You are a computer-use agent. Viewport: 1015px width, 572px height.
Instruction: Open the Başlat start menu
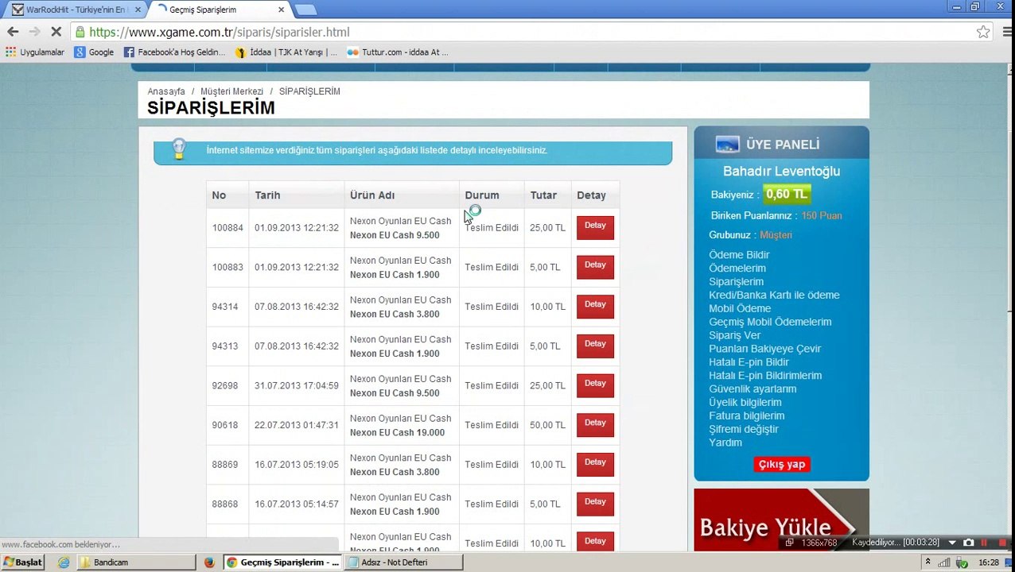tap(23, 562)
